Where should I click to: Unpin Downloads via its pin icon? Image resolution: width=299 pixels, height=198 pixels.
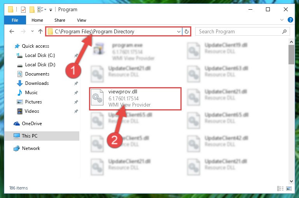(76, 83)
